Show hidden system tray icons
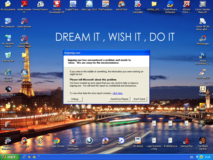Screen dimensions: 213x160 point(197,157)
